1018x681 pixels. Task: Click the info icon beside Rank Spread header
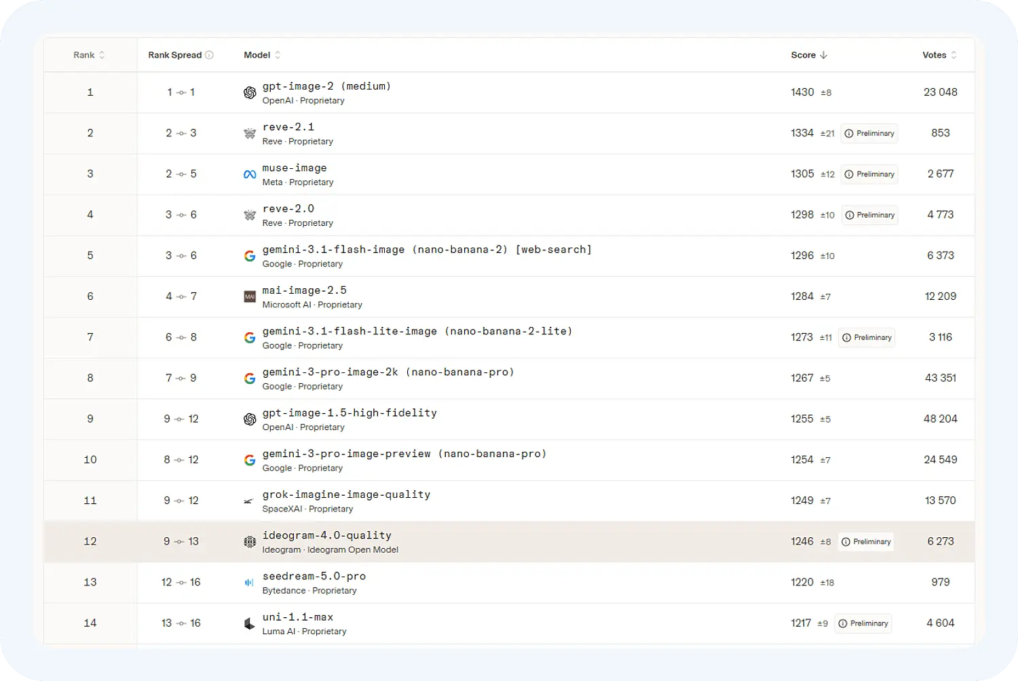pyautogui.click(x=209, y=55)
